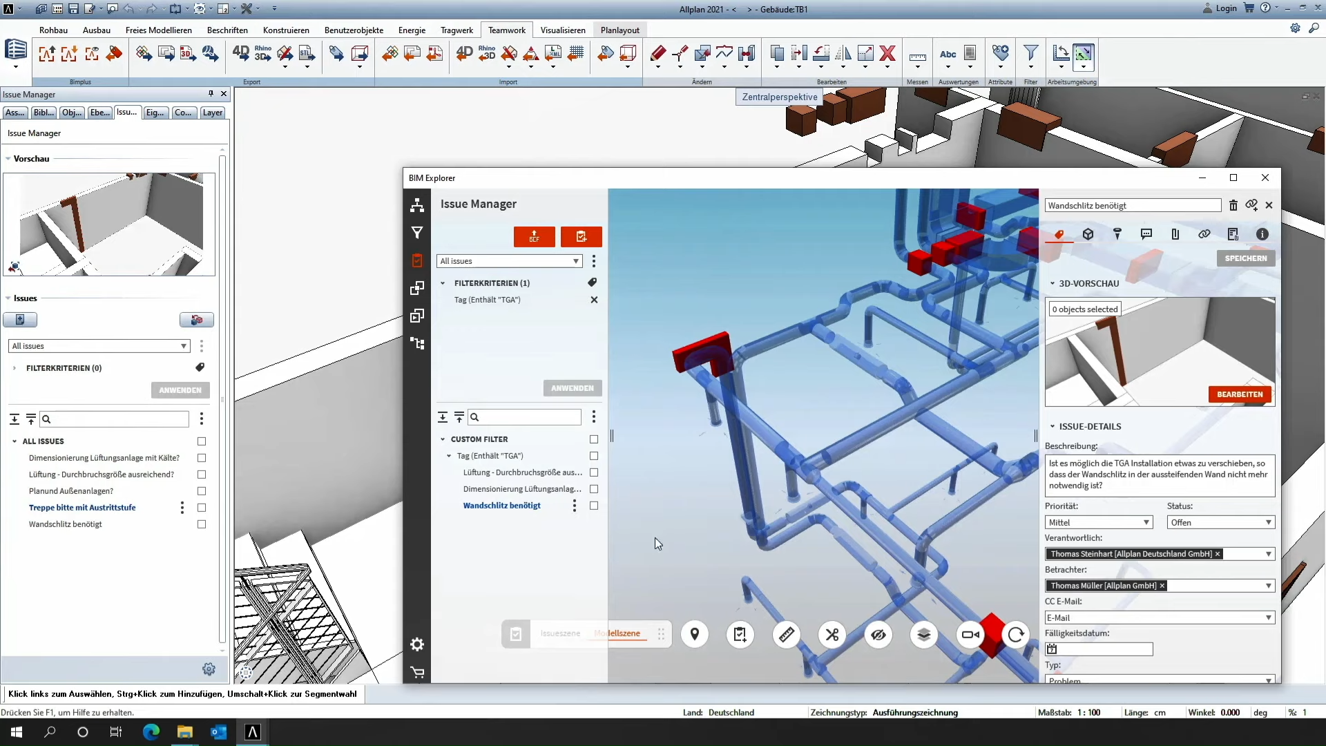Expand the FILTERKRITERIEN section in BIM Explorer
The width and height of the screenshot is (1326, 746).
pyautogui.click(x=443, y=283)
